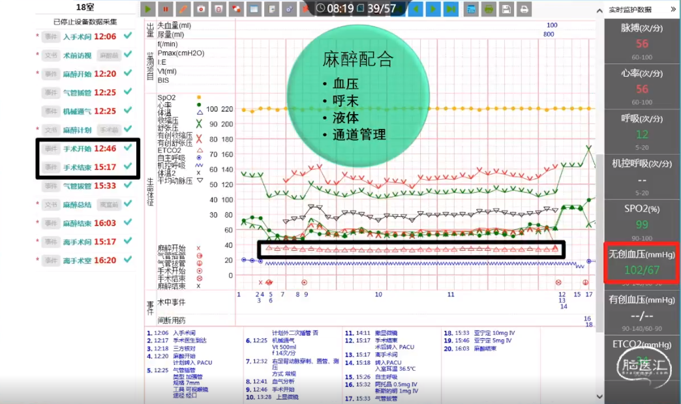This screenshot has width=681, height=404.
Task: Click event note 15:33 亚宁定 10mg IV
Action: [x=479, y=333]
